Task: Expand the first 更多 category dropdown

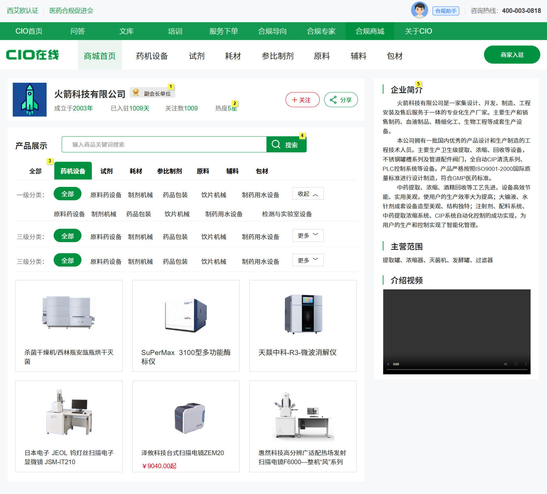Action: (307, 235)
